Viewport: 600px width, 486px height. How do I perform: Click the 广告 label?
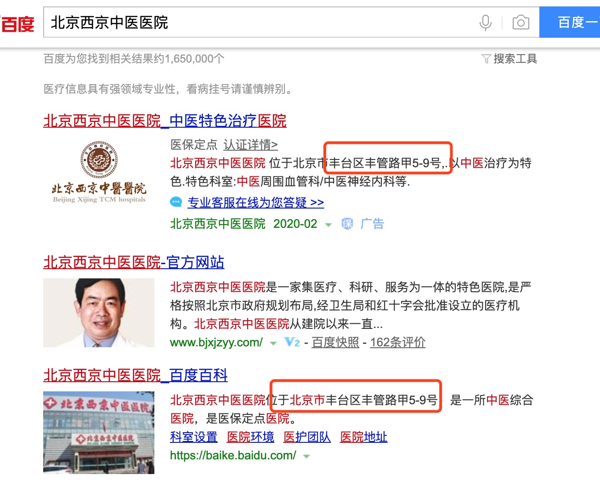(x=372, y=224)
